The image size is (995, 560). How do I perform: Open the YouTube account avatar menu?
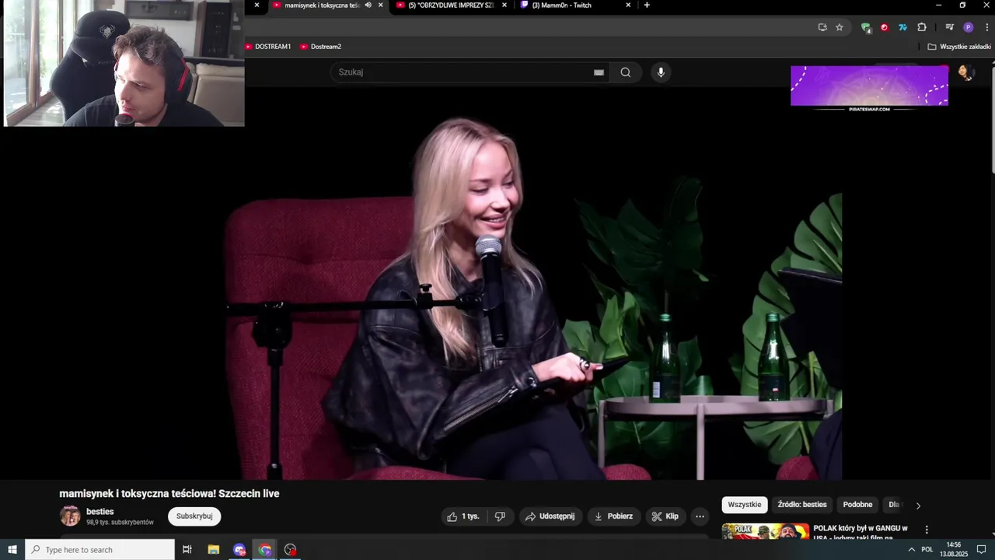[x=965, y=72]
